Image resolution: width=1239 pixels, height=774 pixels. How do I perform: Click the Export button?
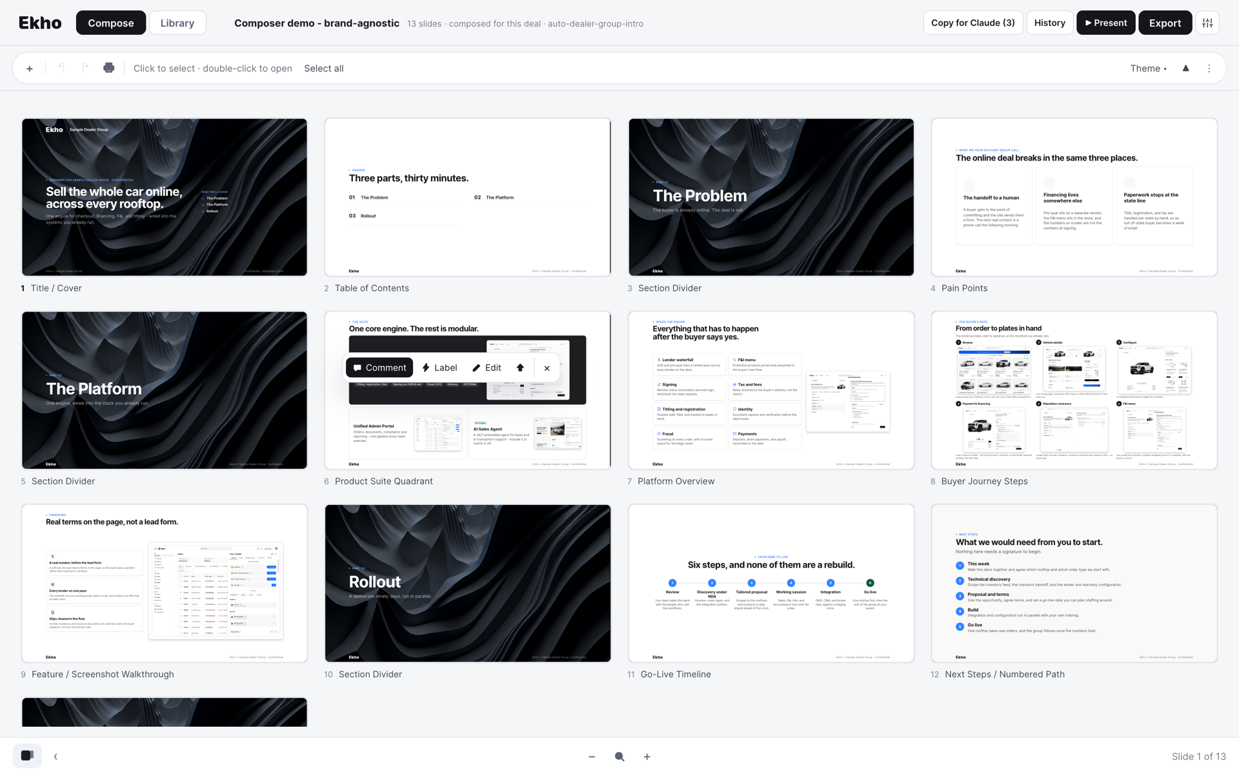[x=1165, y=23]
